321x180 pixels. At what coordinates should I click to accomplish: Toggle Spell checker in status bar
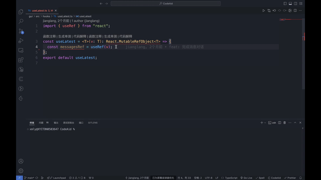point(260,178)
